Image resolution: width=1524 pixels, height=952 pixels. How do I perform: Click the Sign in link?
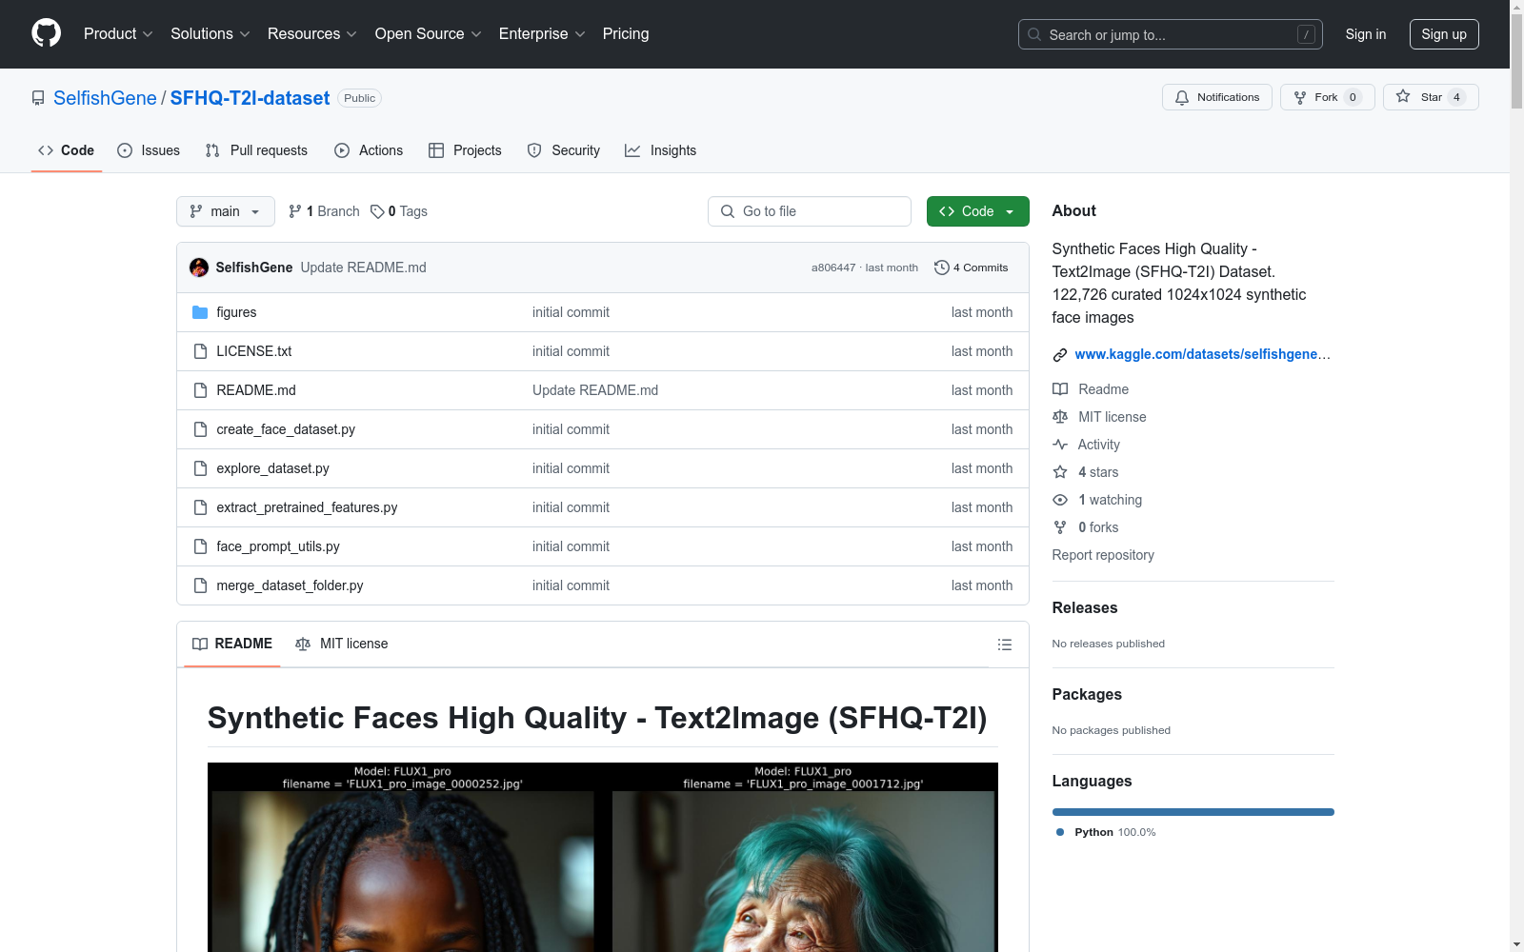[1366, 34]
